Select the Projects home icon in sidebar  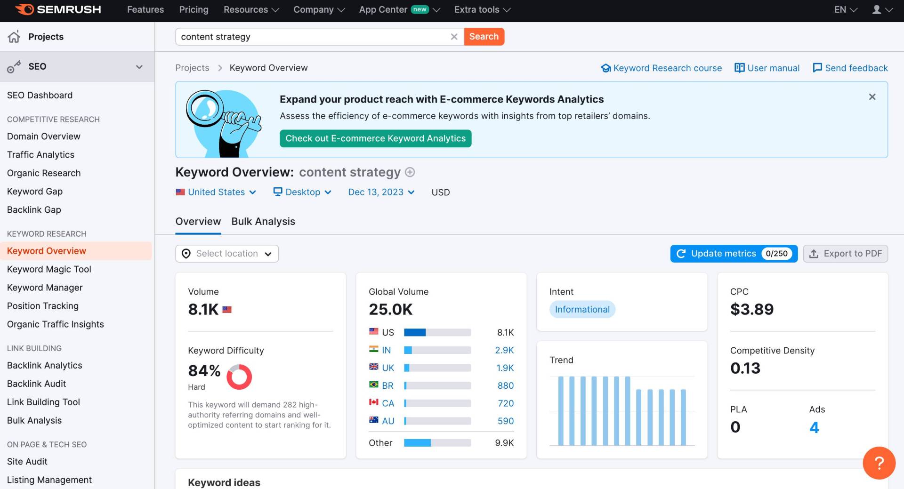[x=14, y=36]
